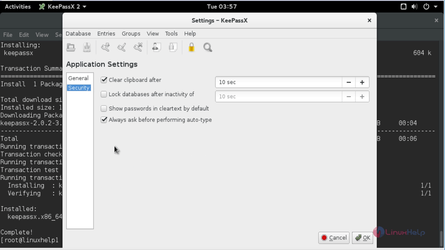The width and height of the screenshot is (445, 250).
Task: Open the Tue 03:57 clock menu
Action: click(x=222, y=6)
